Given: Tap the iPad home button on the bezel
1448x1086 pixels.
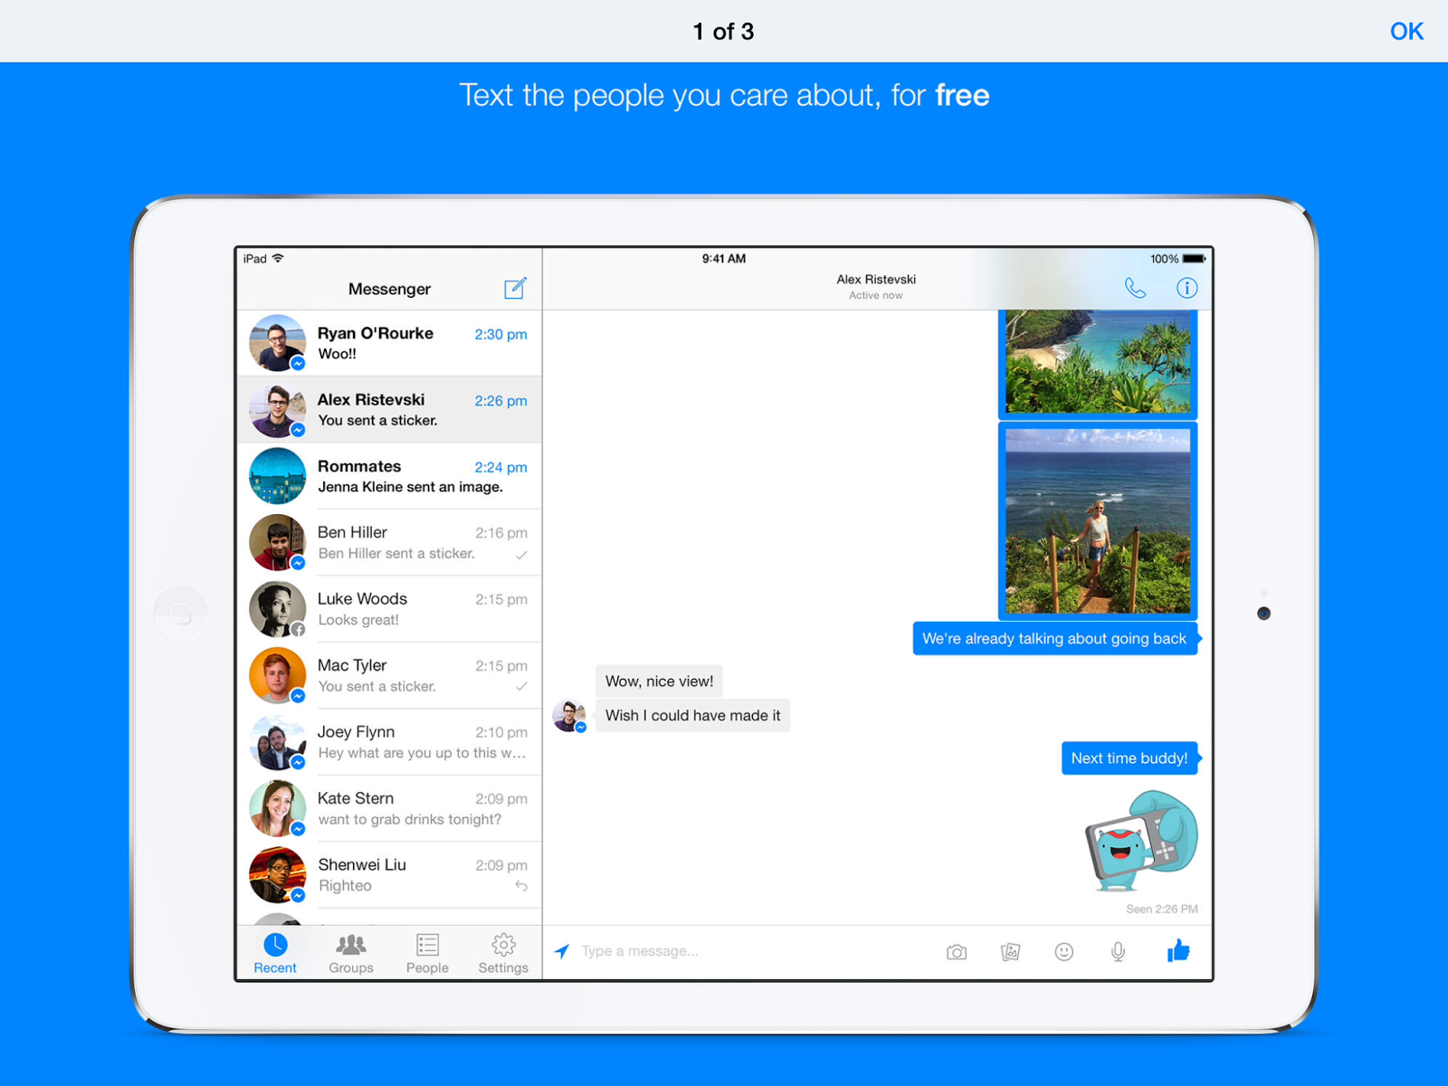Looking at the screenshot, I should (181, 614).
